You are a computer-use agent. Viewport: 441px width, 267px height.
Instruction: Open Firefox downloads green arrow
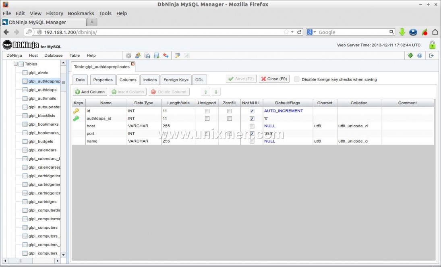[x=402, y=32]
